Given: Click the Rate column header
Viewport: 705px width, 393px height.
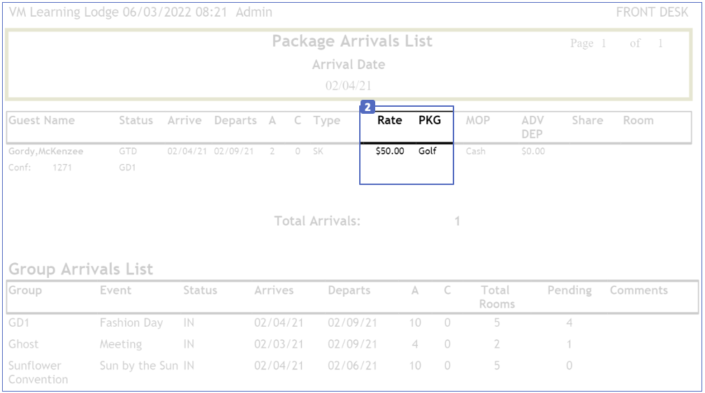Looking at the screenshot, I should (x=389, y=120).
